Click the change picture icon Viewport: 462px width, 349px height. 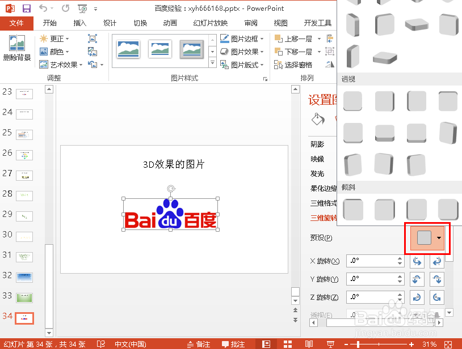tap(92, 52)
